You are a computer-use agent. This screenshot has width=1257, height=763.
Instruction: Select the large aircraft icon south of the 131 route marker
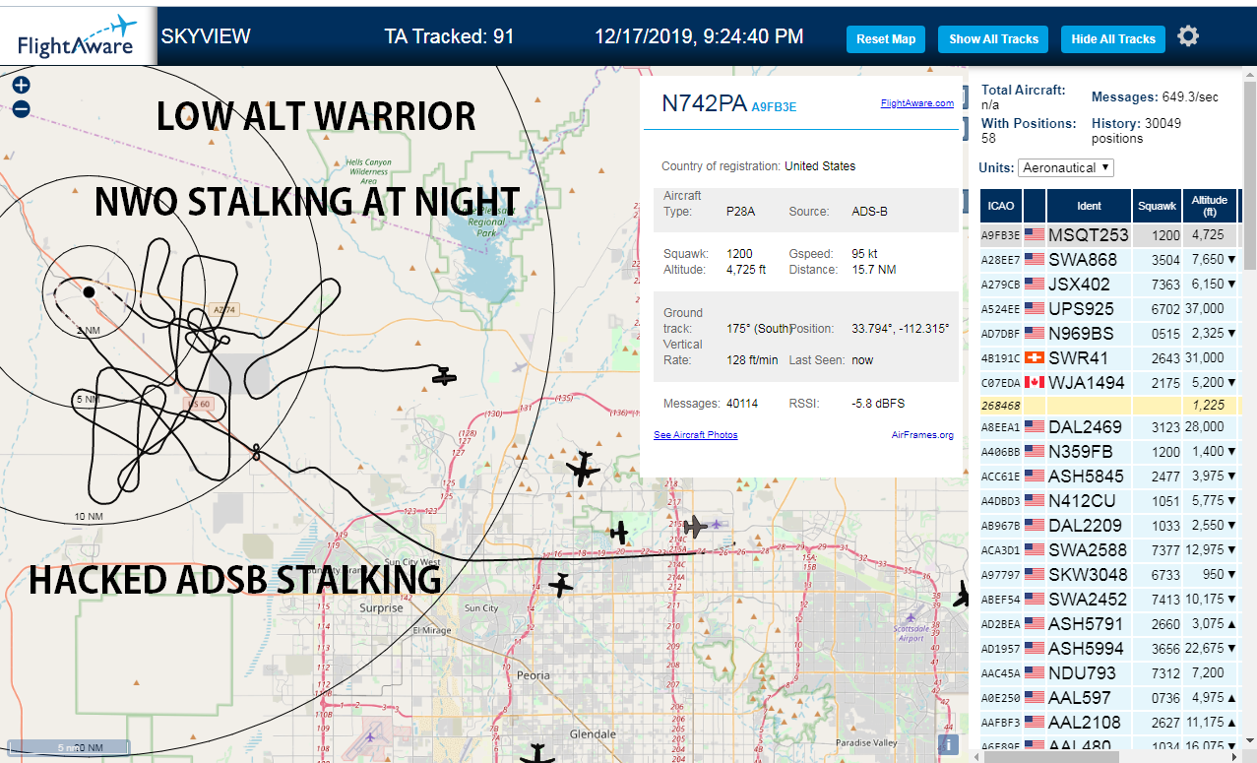coord(584,469)
